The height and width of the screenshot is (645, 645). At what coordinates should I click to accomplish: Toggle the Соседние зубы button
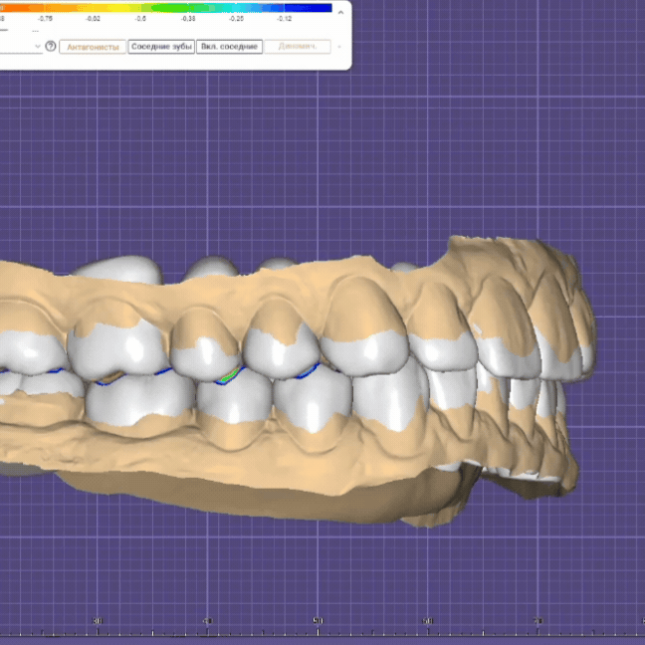pyautogui.click(x=161, y=47)
